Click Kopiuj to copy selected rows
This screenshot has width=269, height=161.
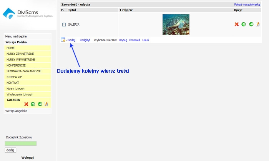123,40
